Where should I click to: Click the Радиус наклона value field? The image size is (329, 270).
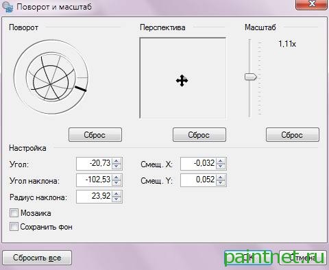(94, 197)
